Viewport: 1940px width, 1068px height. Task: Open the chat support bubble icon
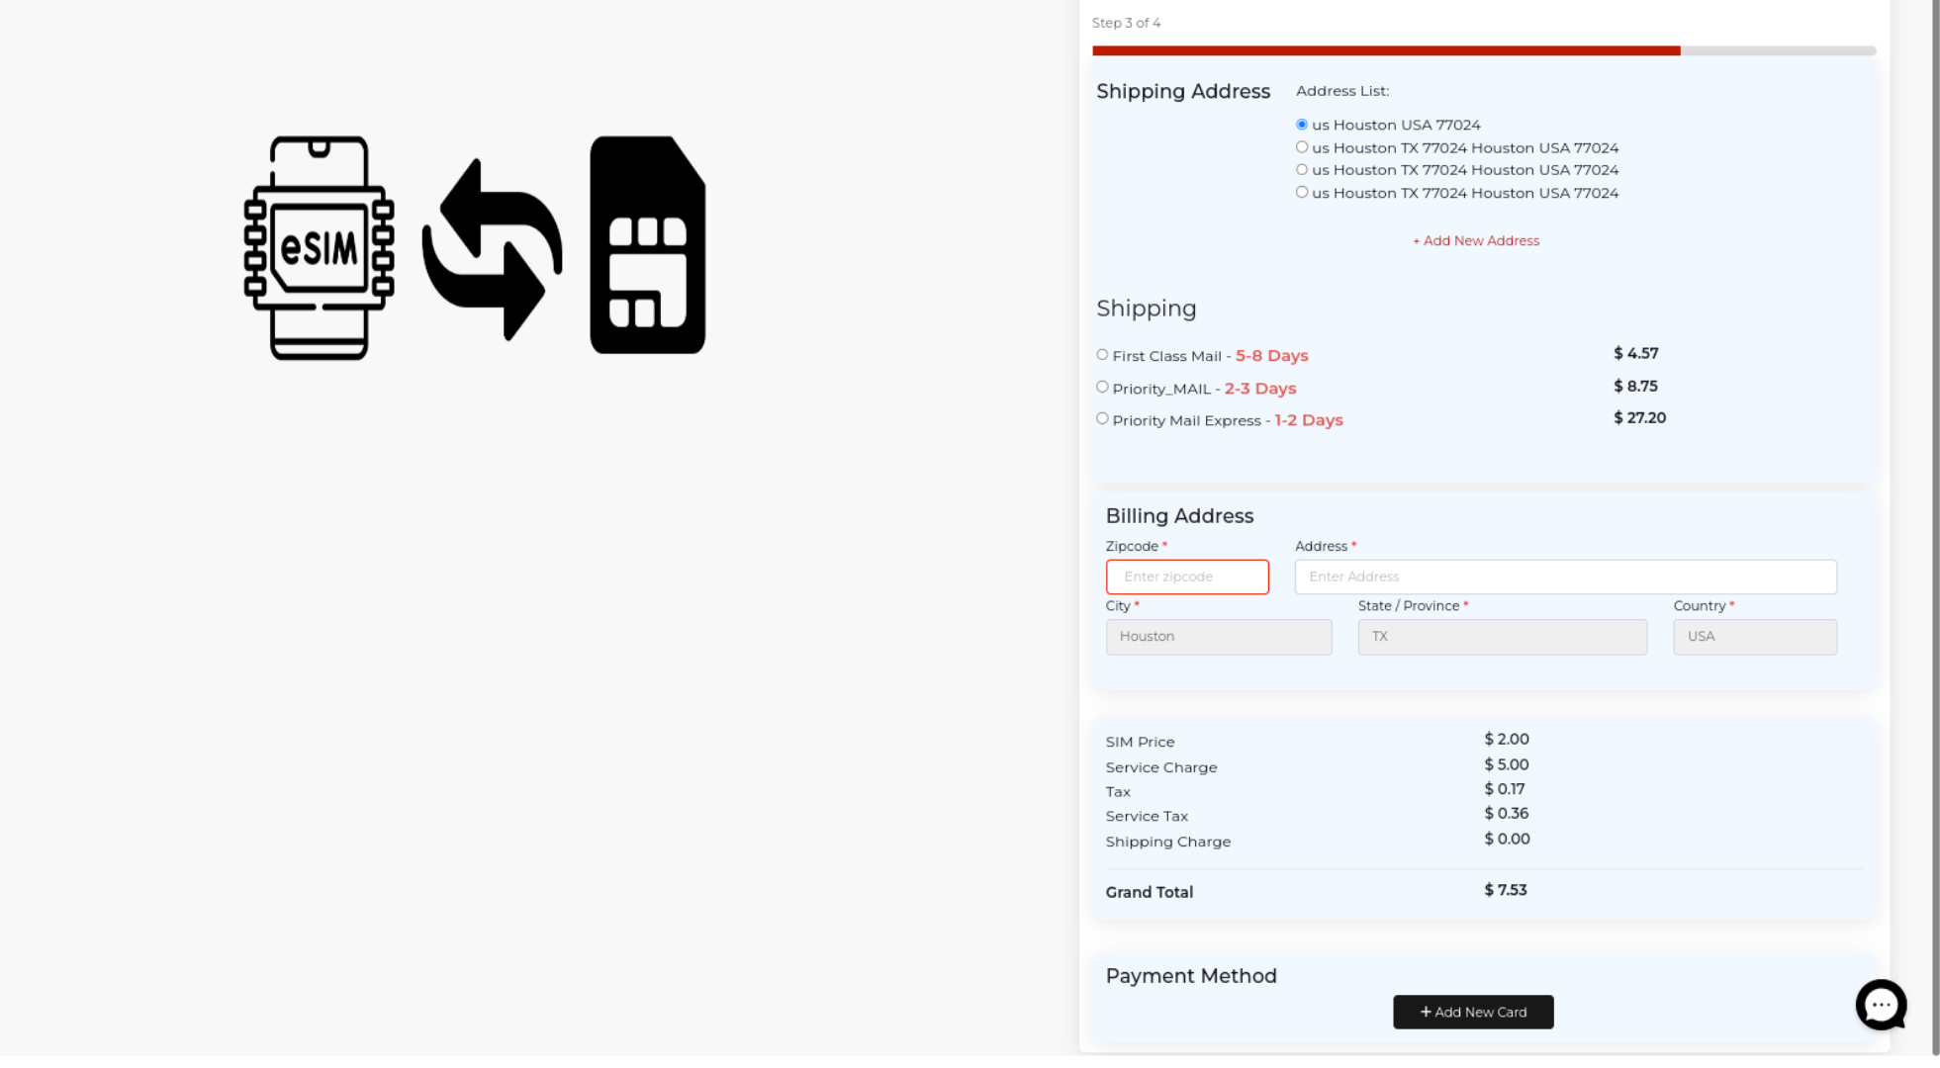coord(1880,1005)
